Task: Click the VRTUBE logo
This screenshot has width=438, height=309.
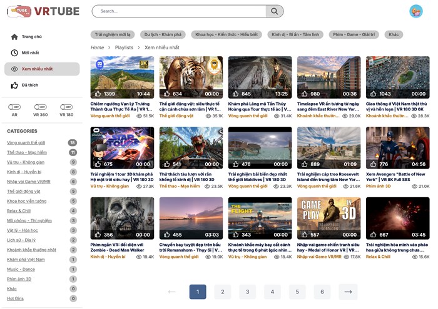Action: click(x=44, y=11)
